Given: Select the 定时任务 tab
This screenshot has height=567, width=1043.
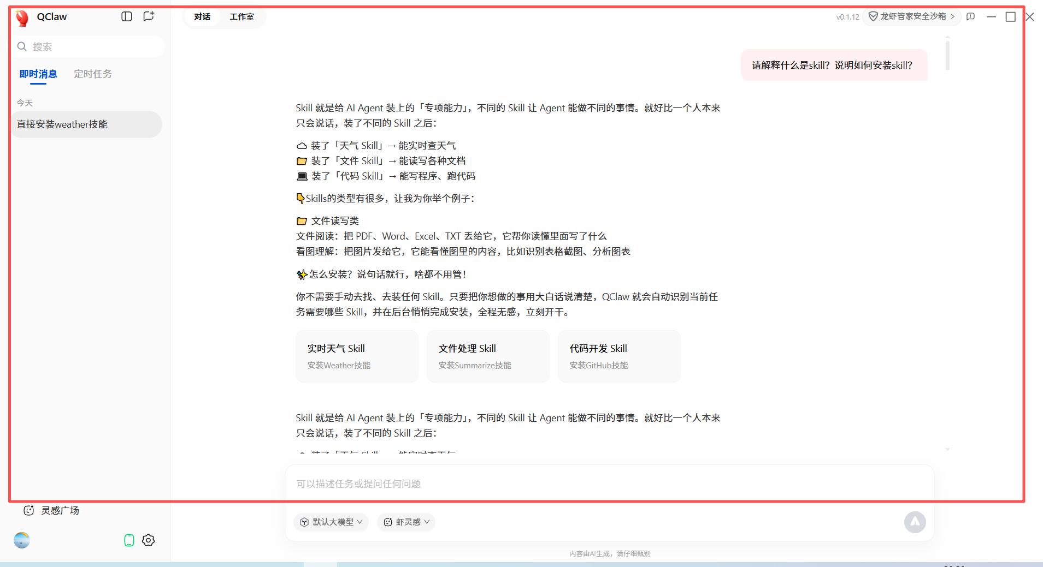Looking at the screenshot, I should [93, 74].
